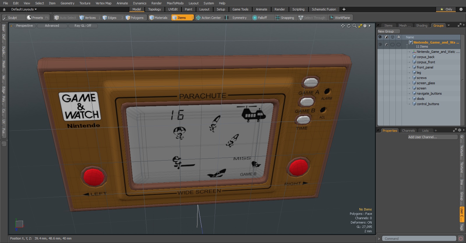
Task: Enable Polygons selection mode
Action: click(136, 18)
